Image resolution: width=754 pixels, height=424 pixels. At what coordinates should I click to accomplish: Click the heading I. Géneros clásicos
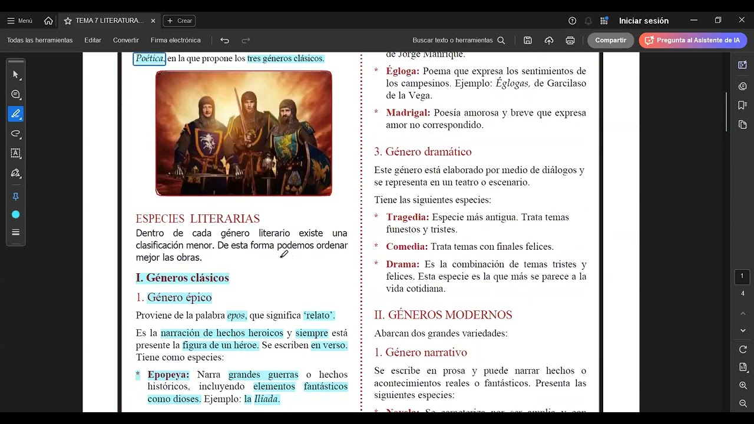pos(182,278)
